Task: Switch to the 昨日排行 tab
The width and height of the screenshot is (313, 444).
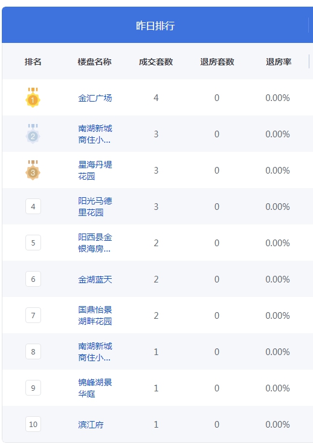Action: [x=155, y=25]
